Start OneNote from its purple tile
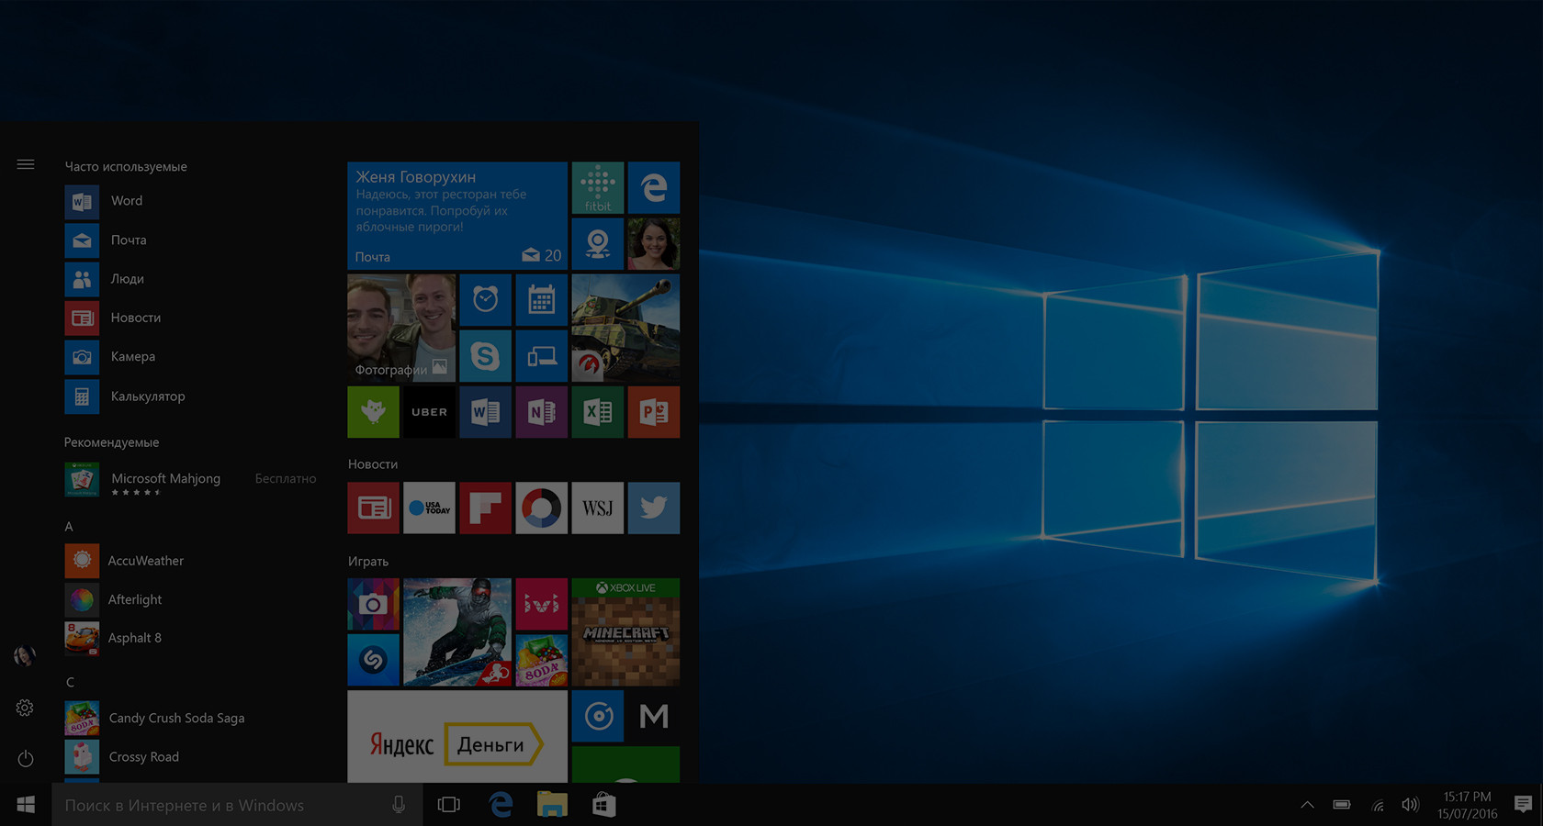The width and height of the screenshot is (1543, 826). 541,412
